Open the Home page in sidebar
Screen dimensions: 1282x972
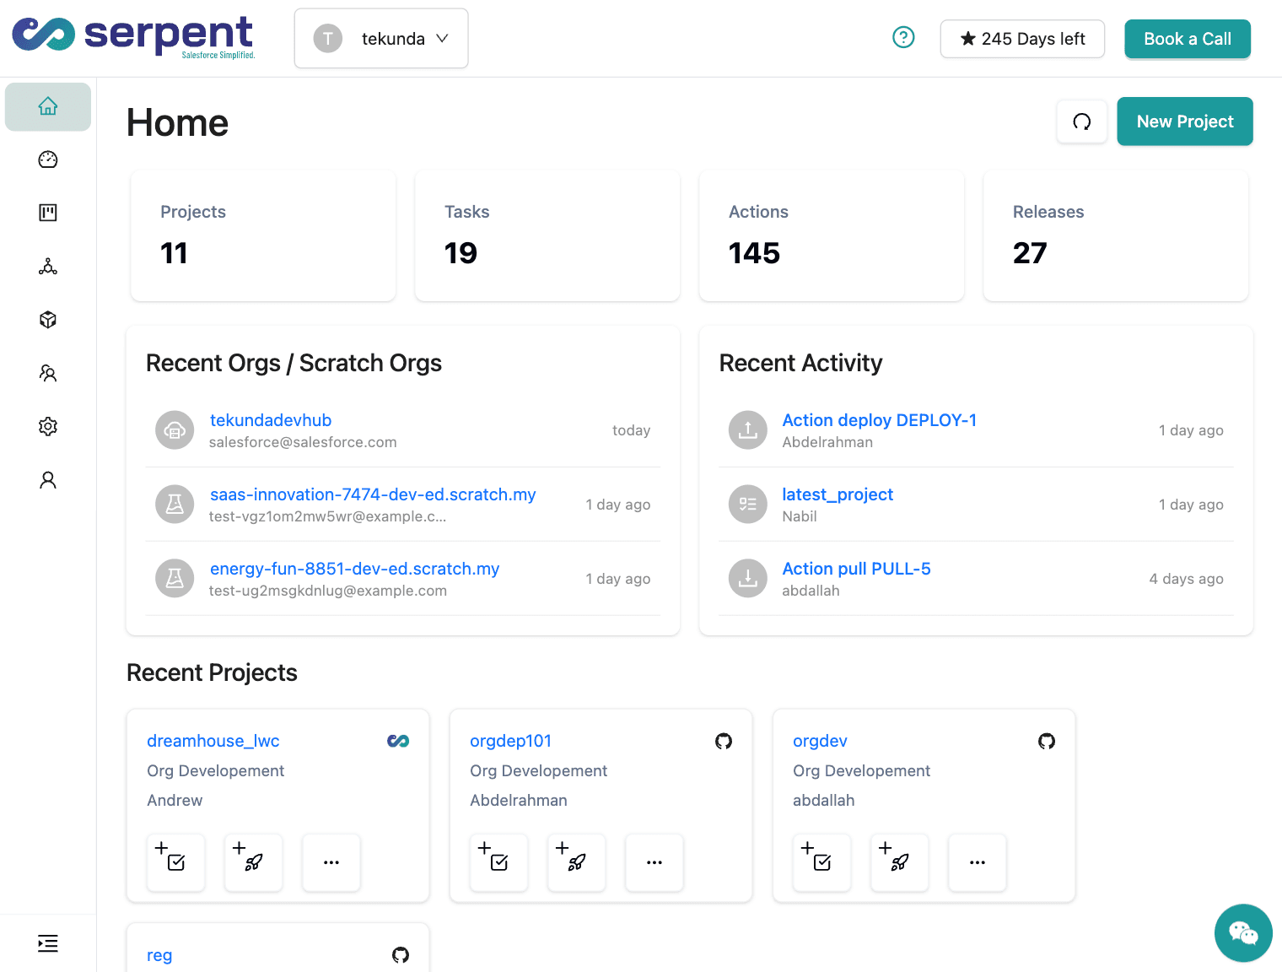(x=48, y=107)
